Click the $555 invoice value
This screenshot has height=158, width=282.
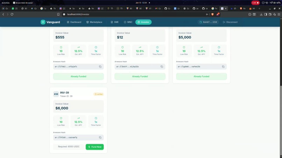point(60,37)
